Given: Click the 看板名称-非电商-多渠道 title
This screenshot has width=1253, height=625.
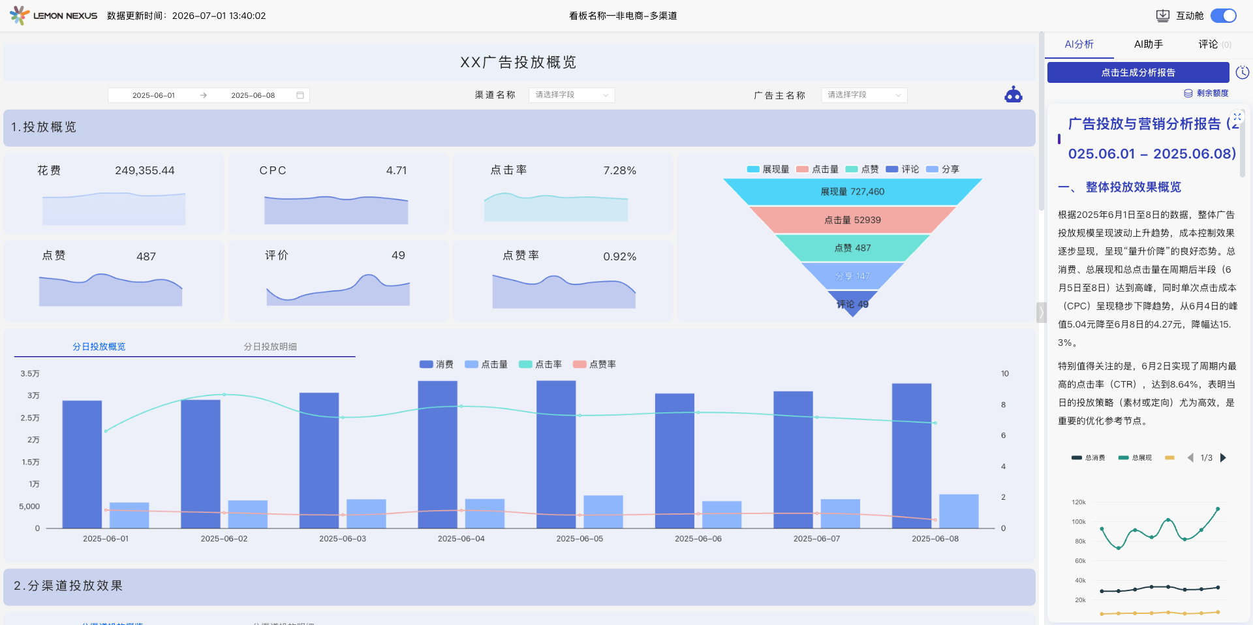Looking at the screenshot, I should (623, 16).
